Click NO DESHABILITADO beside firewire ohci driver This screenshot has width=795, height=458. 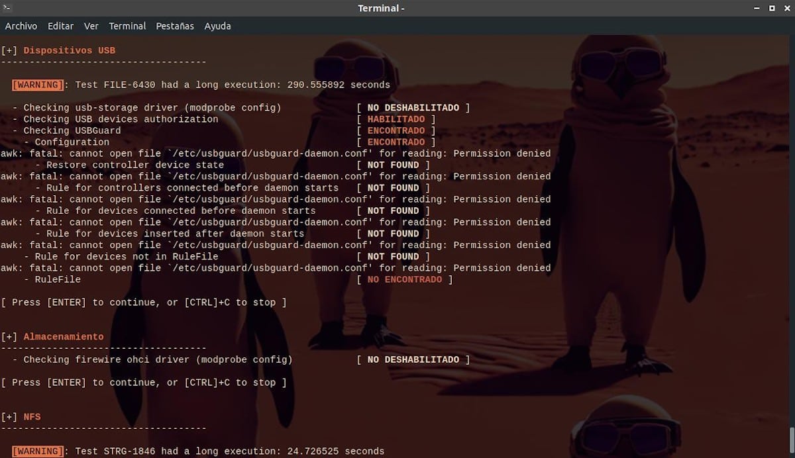[x=413, y=360]
